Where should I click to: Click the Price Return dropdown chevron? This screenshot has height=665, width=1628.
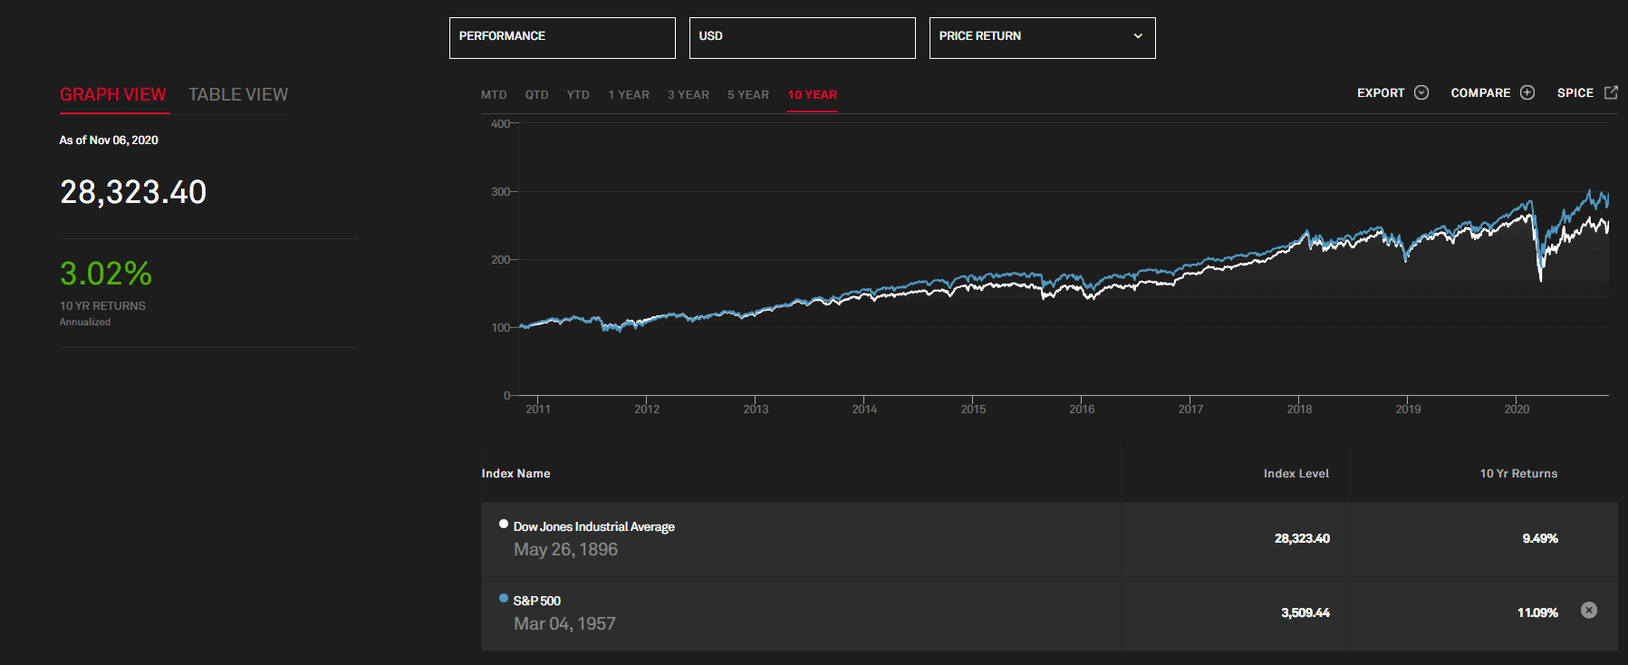tap(1138, 36)
